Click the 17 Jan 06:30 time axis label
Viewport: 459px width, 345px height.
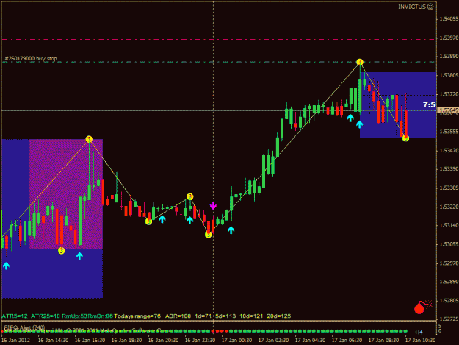[347, 341]
